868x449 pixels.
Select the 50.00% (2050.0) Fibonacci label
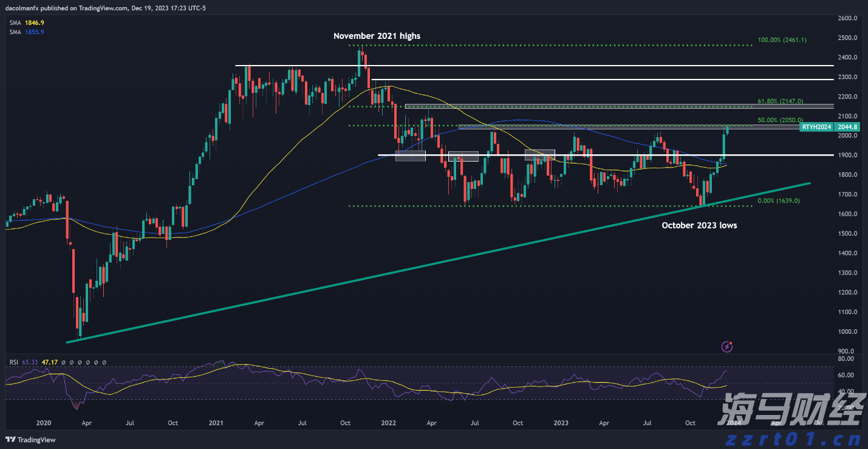(780, 120)
